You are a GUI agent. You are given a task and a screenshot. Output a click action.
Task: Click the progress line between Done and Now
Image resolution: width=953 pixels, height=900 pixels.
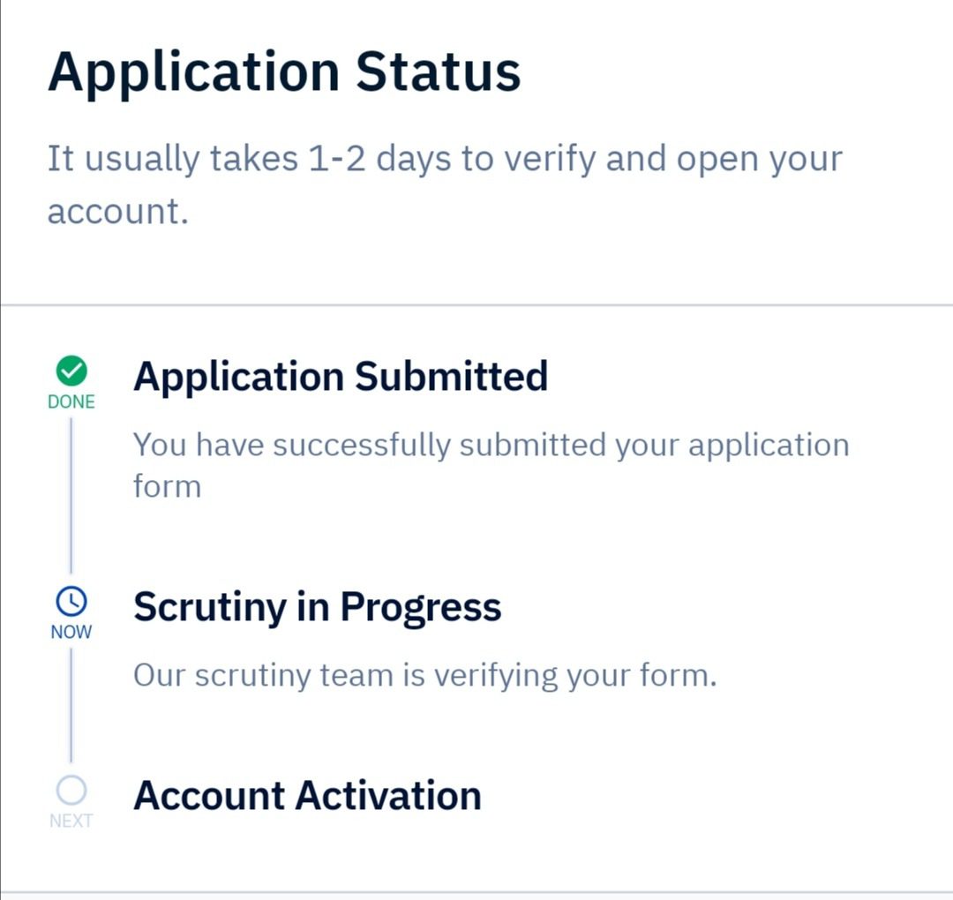[71, 494]
